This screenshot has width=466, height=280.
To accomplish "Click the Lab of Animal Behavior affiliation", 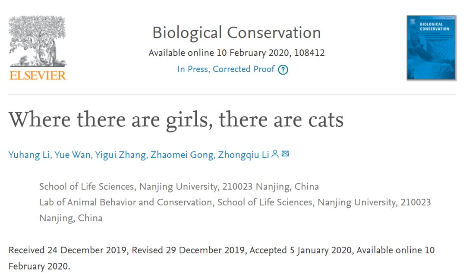I will point(235,210).
